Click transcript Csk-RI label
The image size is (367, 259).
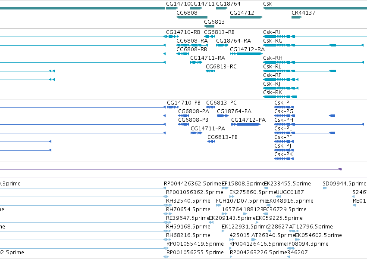point(272,32)
